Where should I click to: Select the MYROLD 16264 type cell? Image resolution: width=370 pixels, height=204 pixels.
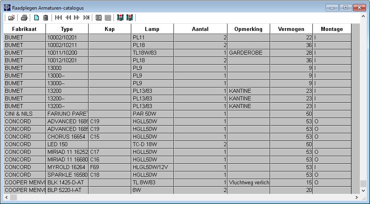pos(67,167)
